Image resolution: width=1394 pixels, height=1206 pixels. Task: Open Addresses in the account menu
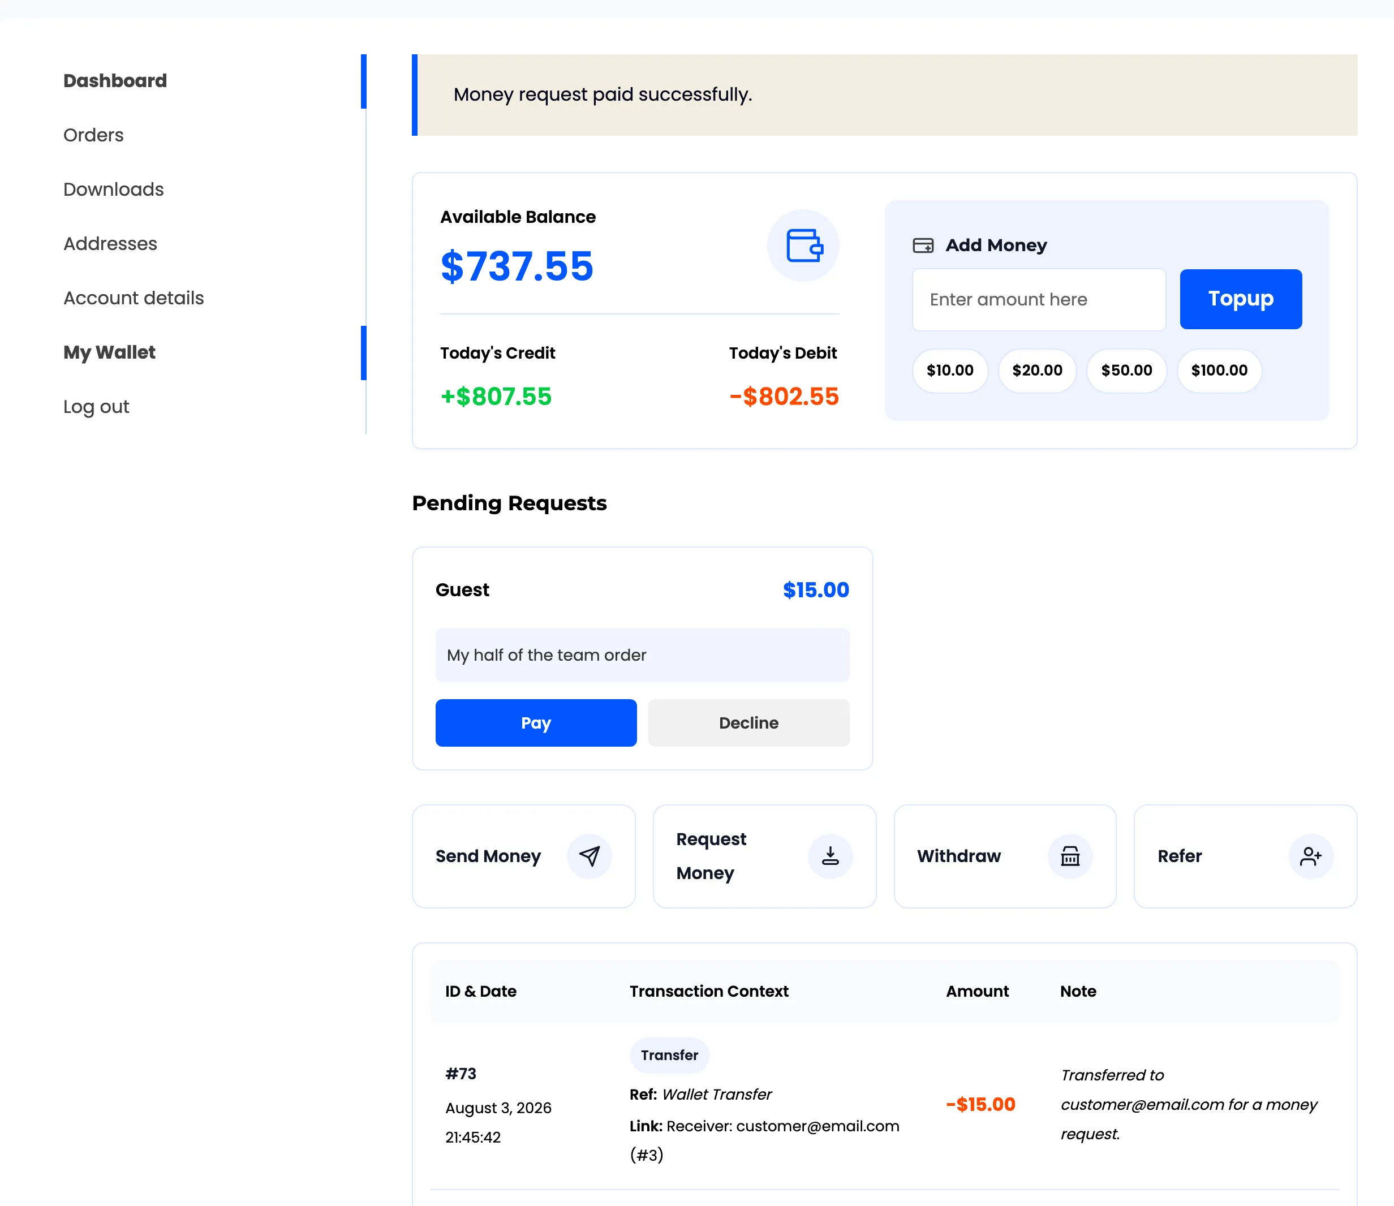[110, 244]
